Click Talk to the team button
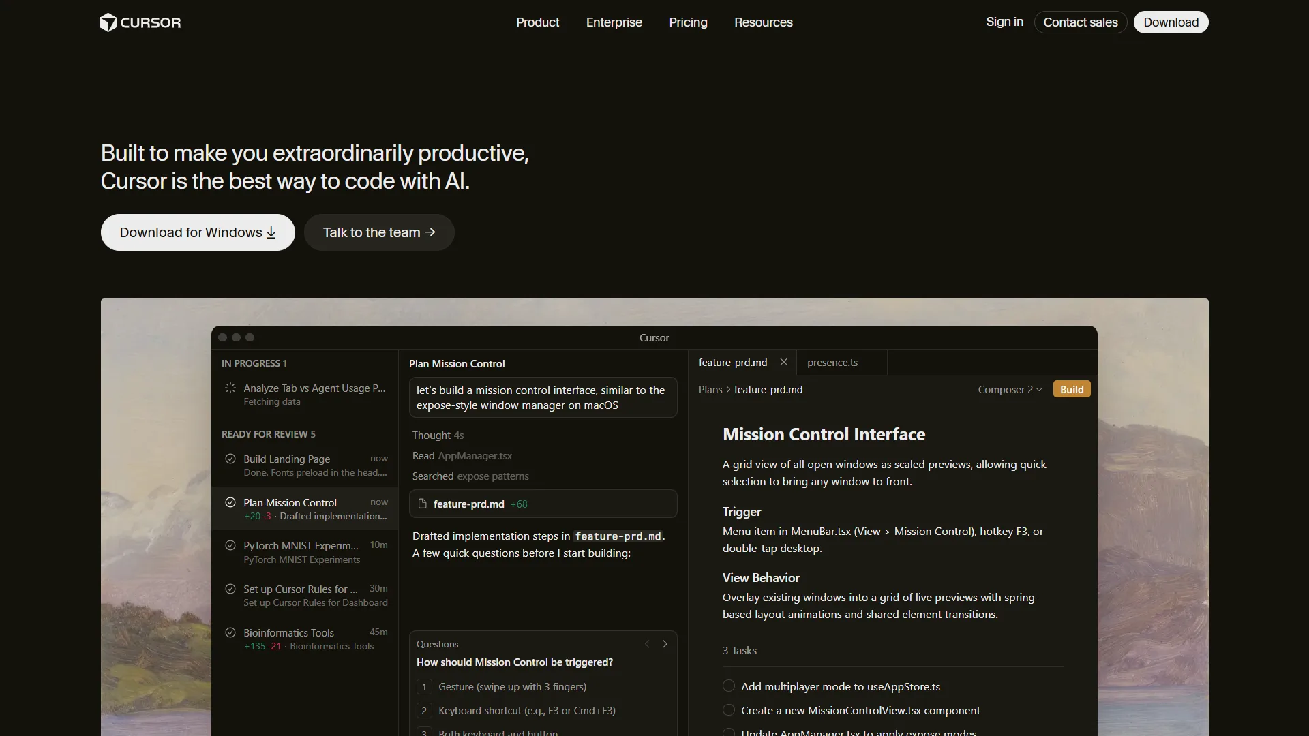Image resolution: width=1309 pixels, height=736 pixels. click(x=379, y=232)
